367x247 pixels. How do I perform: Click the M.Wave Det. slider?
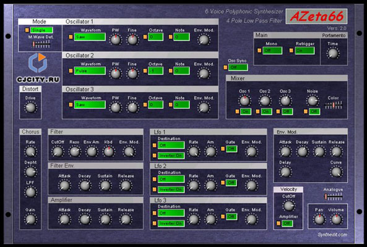tap(41, 44)
